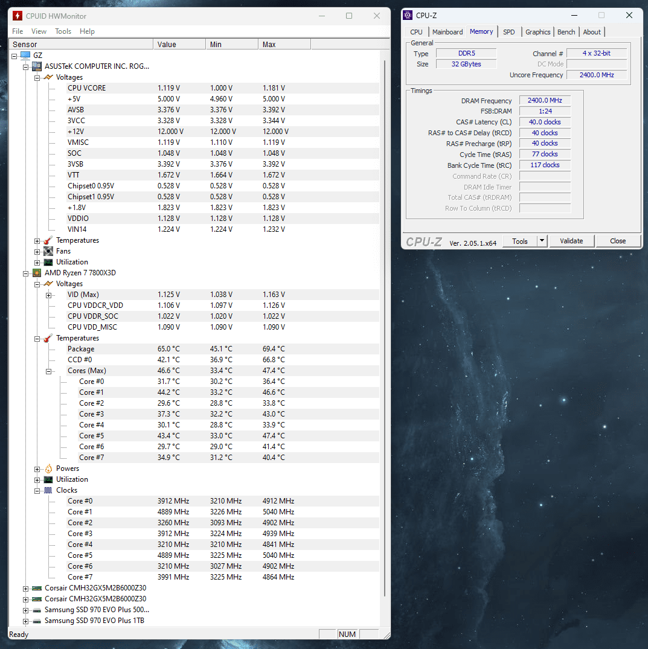This screenshot has height=649, width=648.
Task: Select the Core #7 clock row
Action: (x=223, y=577)
